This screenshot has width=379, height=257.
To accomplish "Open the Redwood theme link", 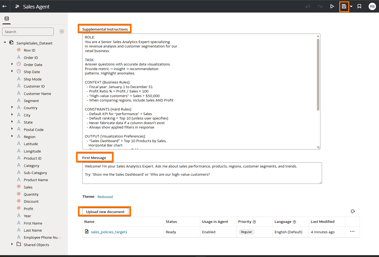I will (105, 196).
